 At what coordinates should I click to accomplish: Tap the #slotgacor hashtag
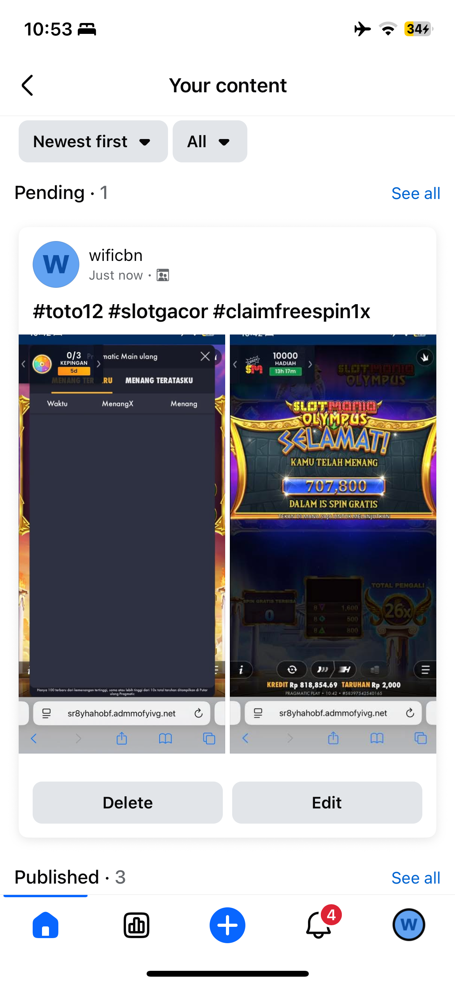158,312
